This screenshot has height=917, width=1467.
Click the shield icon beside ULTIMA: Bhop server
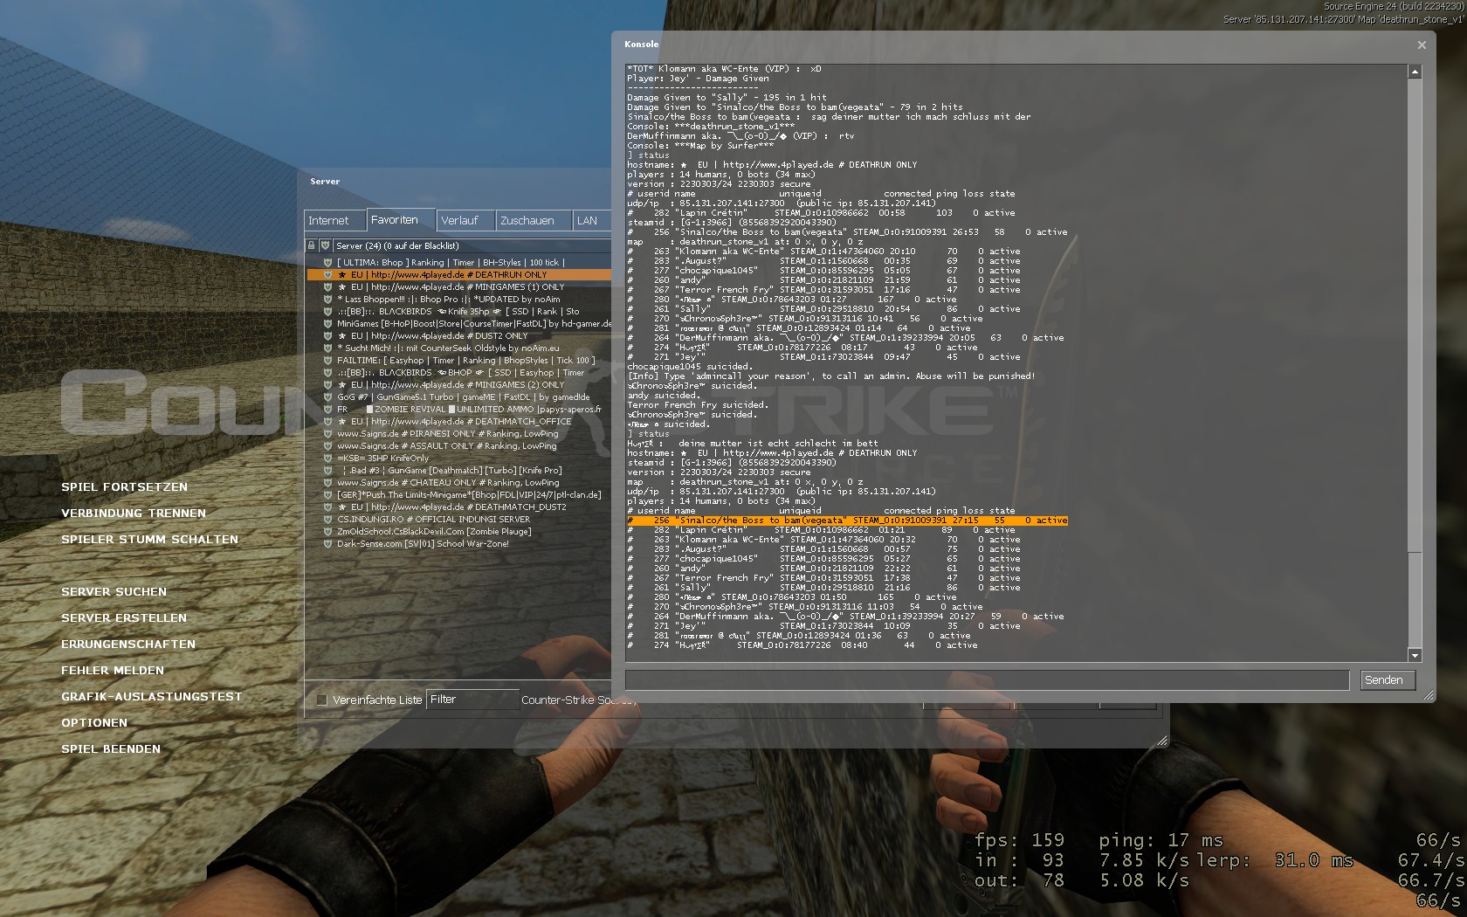pos(327,262)
